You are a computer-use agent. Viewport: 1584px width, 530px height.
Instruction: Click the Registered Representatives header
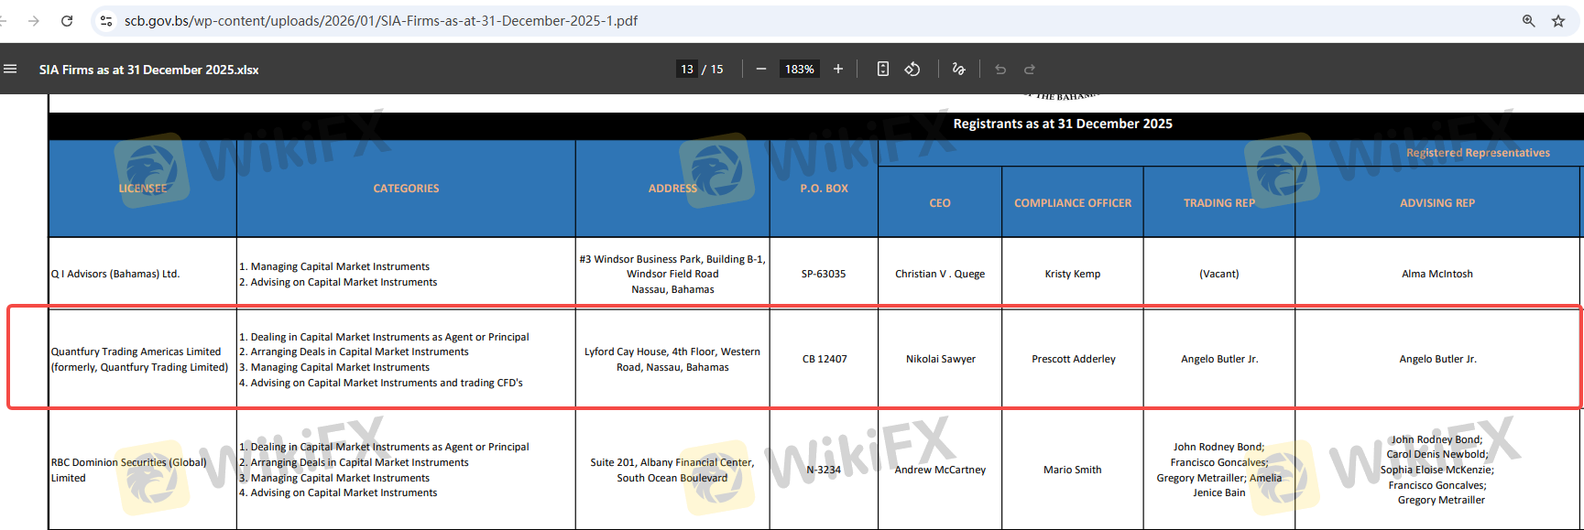[1478, 153]
